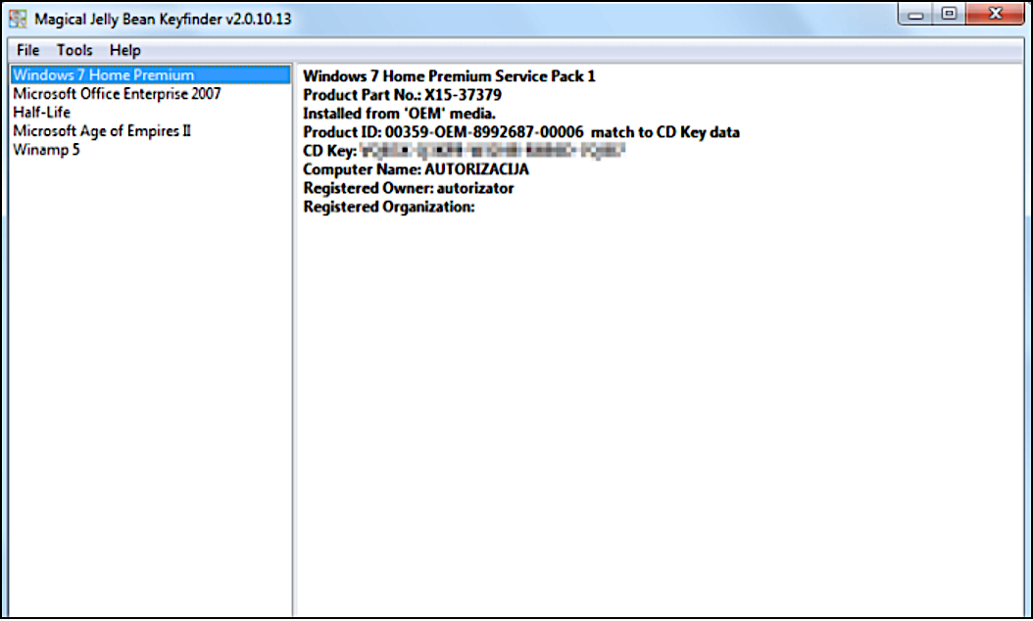Click the blurred CD Key value

(492, 151)
